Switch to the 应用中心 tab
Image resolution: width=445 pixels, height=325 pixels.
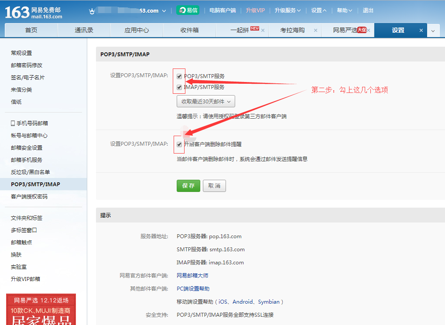(137, 31)
